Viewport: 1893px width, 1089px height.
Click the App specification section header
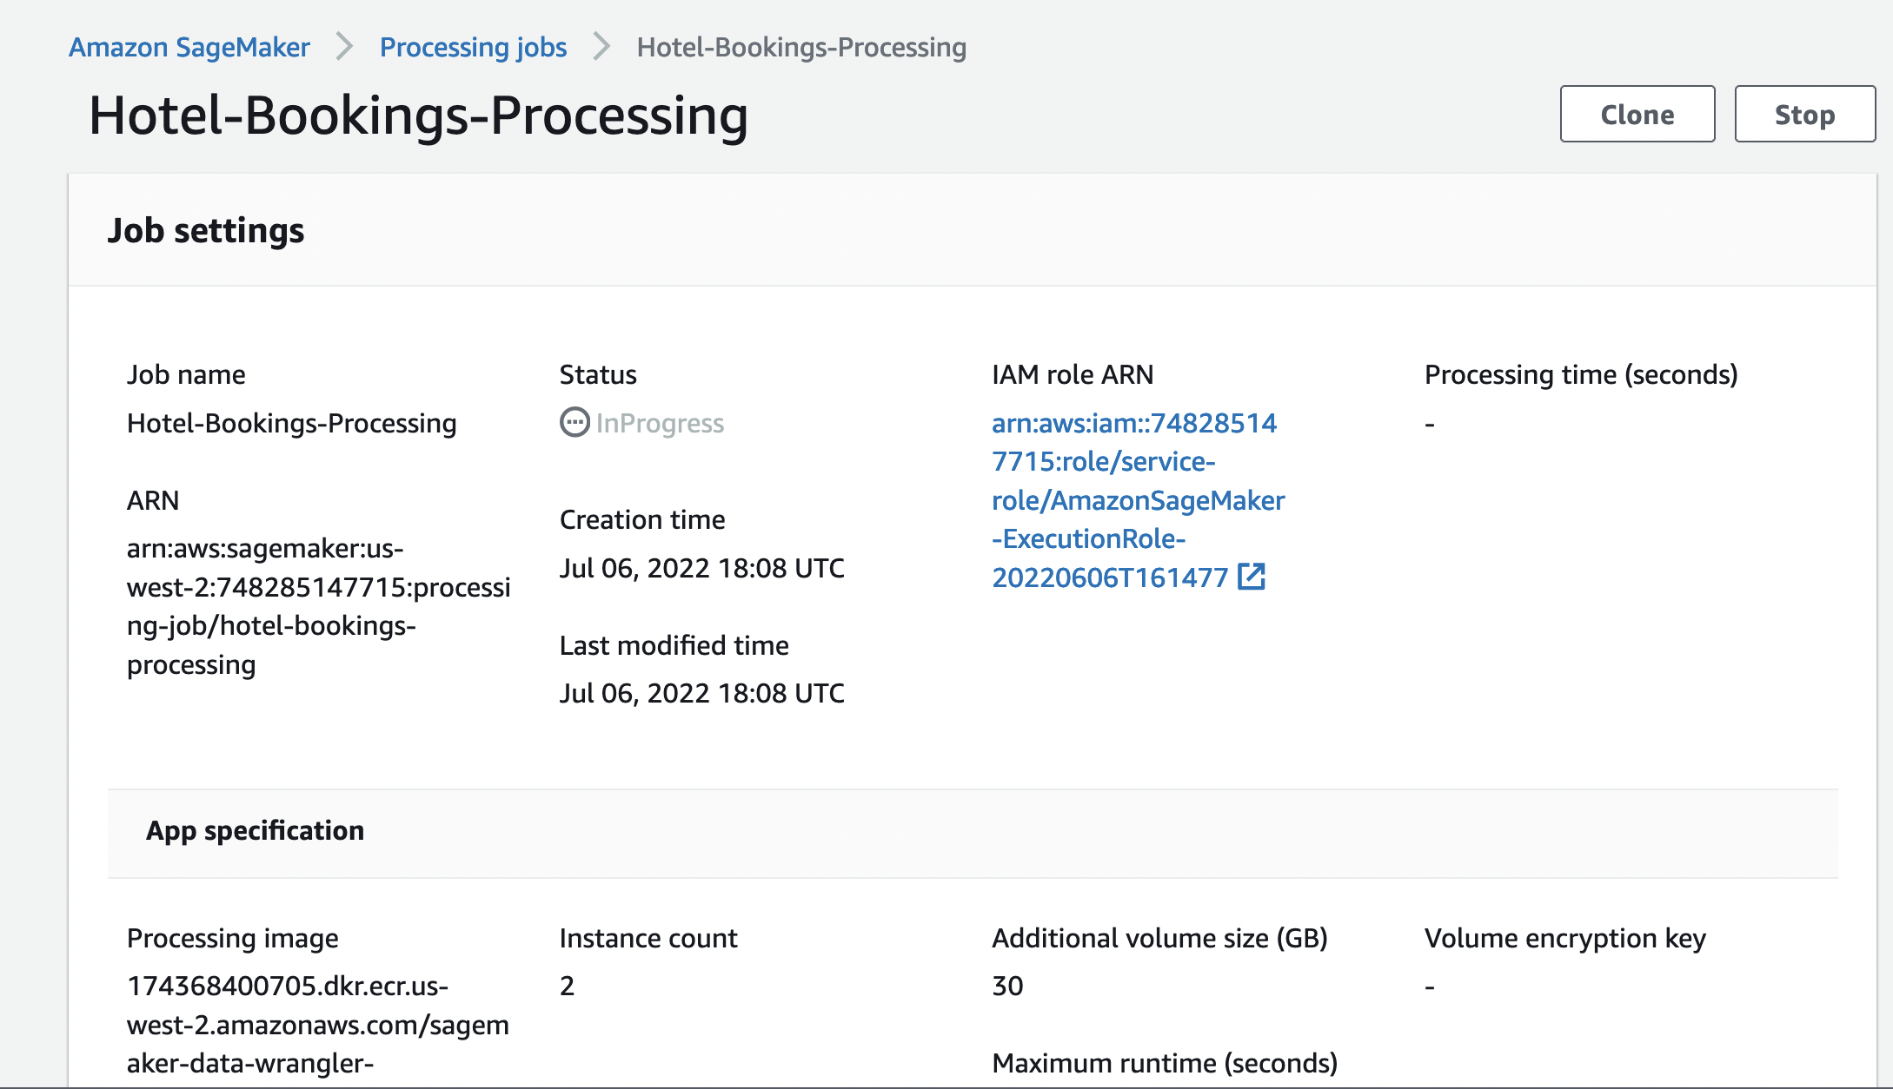[x=255, y=830]
